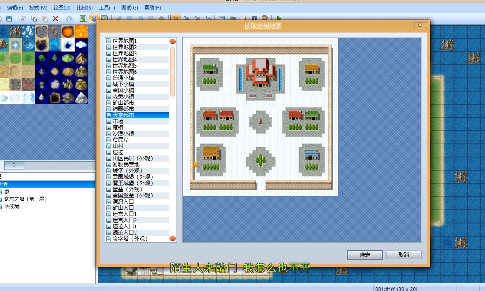Open the 绘图(D) menu
The height and width of the screenshot is (291, 485).
[62, 8]
